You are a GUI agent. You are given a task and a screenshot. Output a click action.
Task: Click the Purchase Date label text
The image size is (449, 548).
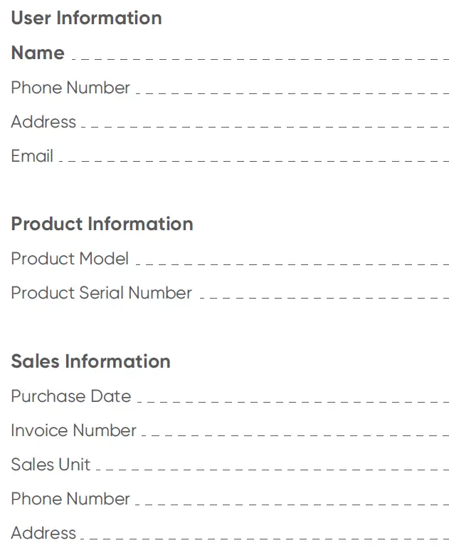tap(70, 396)
